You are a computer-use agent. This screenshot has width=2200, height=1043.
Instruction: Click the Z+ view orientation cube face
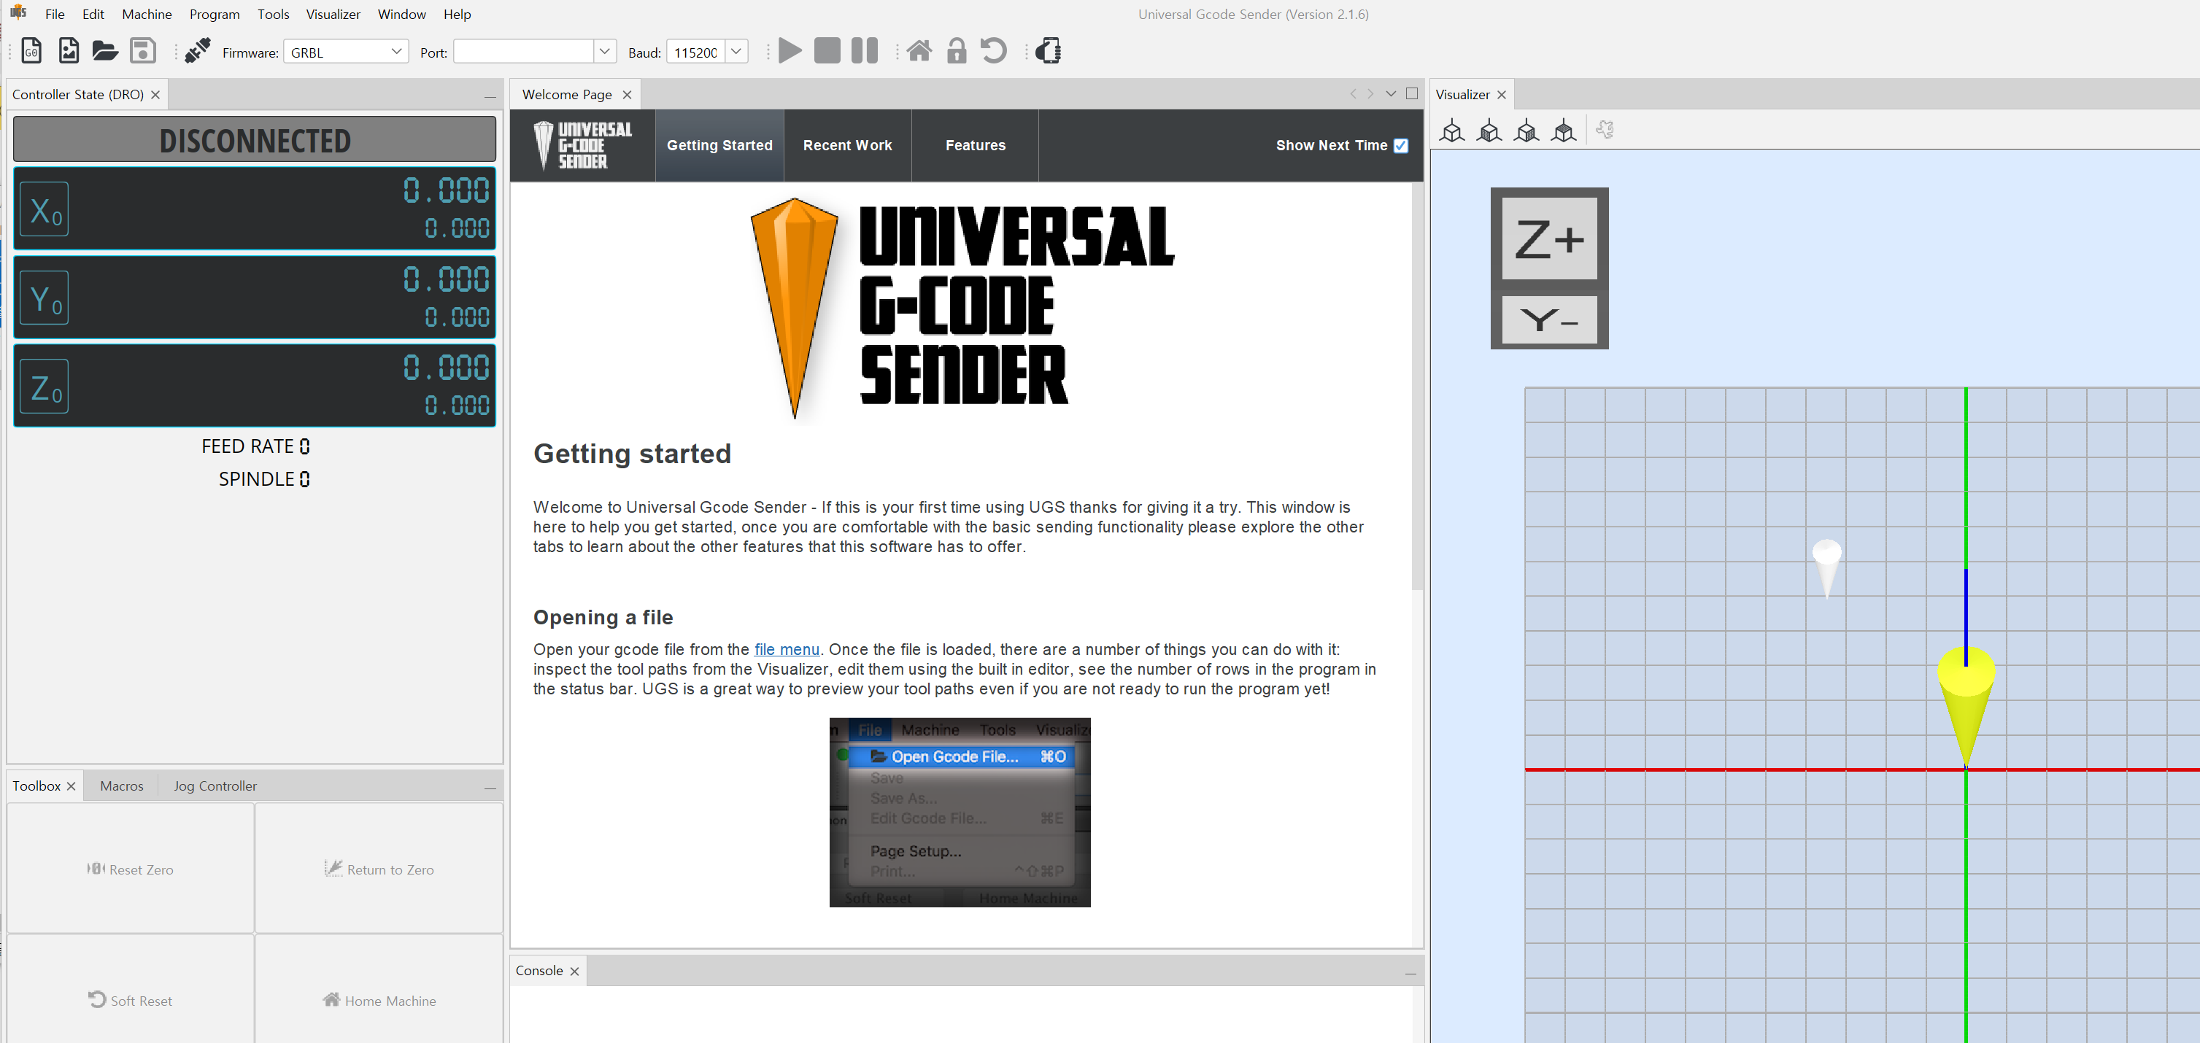[x=1548, y=240]
